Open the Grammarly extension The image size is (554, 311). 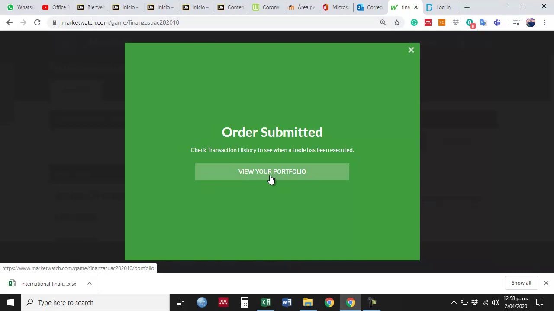(414, 22)
